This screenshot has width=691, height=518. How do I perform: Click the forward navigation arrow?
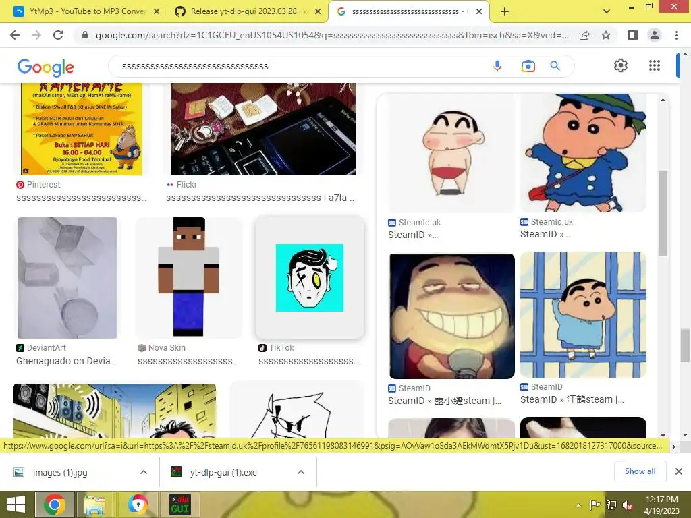(36, 35)
